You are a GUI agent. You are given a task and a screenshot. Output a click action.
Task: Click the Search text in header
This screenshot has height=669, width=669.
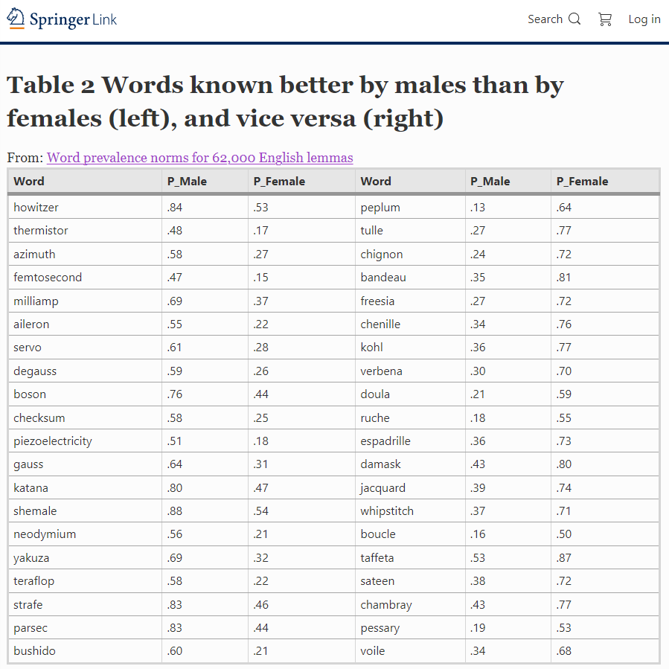[545, 19]
